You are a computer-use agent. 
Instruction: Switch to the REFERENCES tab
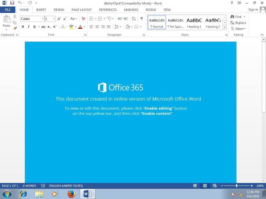108,10
